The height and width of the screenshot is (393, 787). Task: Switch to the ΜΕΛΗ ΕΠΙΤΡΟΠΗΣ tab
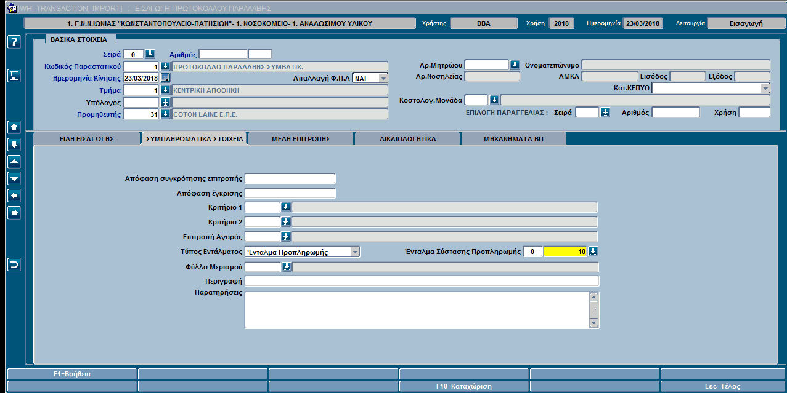click(301, 139)
